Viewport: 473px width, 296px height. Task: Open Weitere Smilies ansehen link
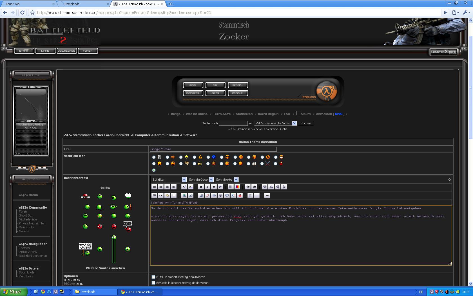click(105, 268)
